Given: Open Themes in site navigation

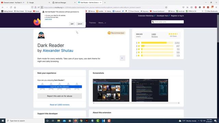Looking at the screenshot, I should (x=92, y=23).
